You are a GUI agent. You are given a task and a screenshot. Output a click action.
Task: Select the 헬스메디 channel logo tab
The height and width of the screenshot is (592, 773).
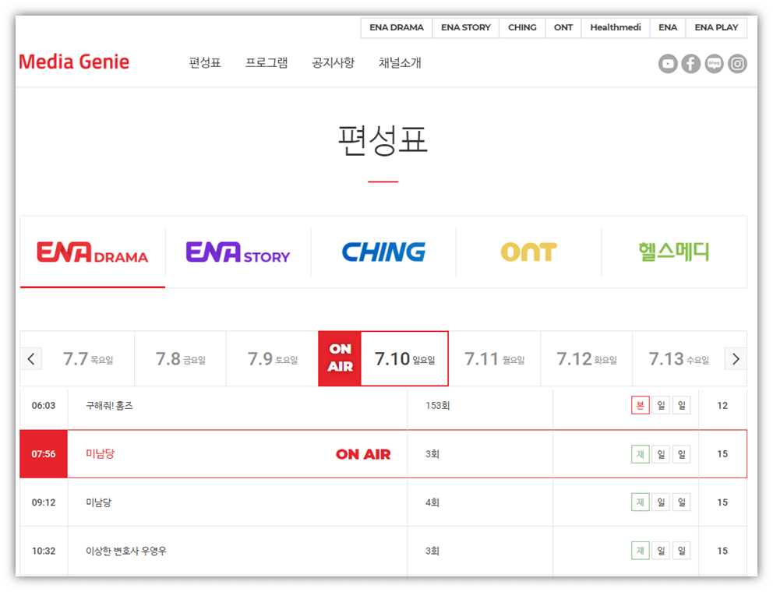point(674,252)
